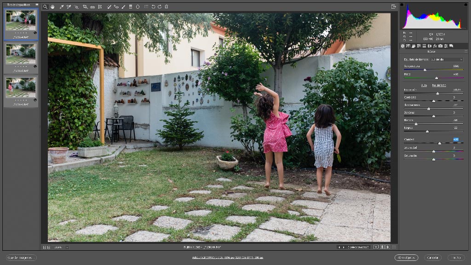The height and width of the screenshot is (265, 471).
Task: Select the Hand tool
Action: coord(52,6)
